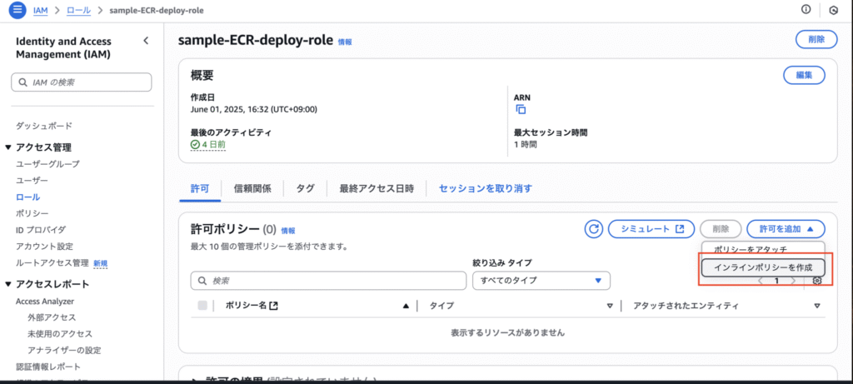Click the 編集 button in 概要
This screenshot has width=853, height=384.
(804, 75)
